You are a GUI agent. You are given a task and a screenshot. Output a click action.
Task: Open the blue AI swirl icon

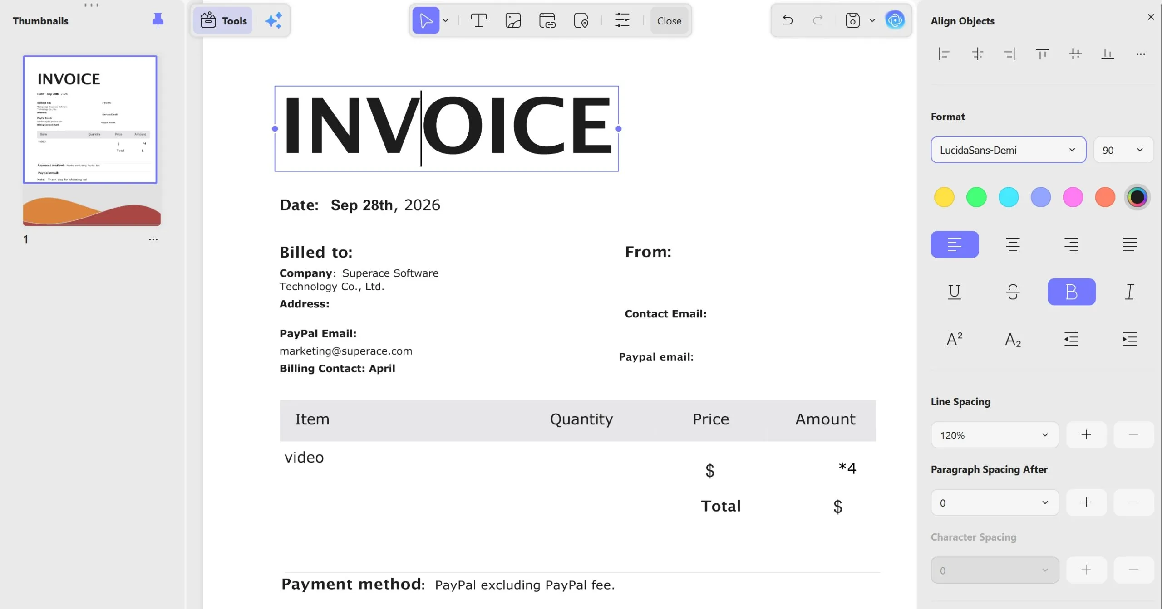[x=895, y=20]
